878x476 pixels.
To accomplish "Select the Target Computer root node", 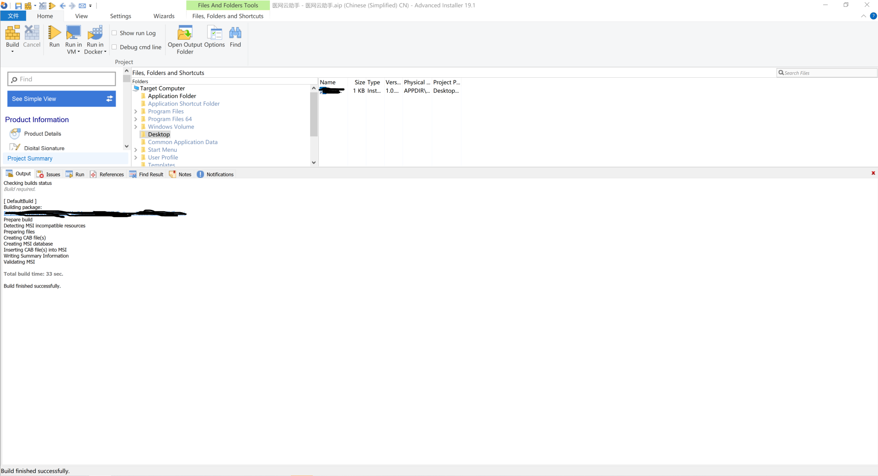I will [x=162, y=88].
